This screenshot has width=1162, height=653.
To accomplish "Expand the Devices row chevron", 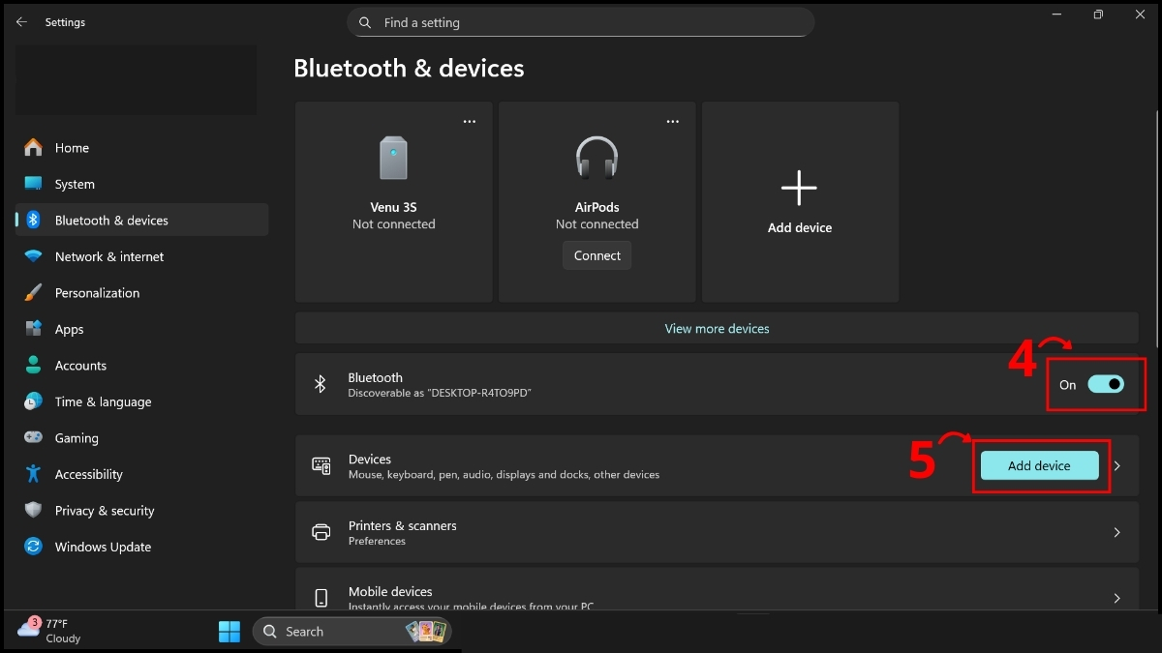I will pos(1117,466).
